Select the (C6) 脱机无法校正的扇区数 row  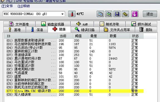(x=75, y=87)
